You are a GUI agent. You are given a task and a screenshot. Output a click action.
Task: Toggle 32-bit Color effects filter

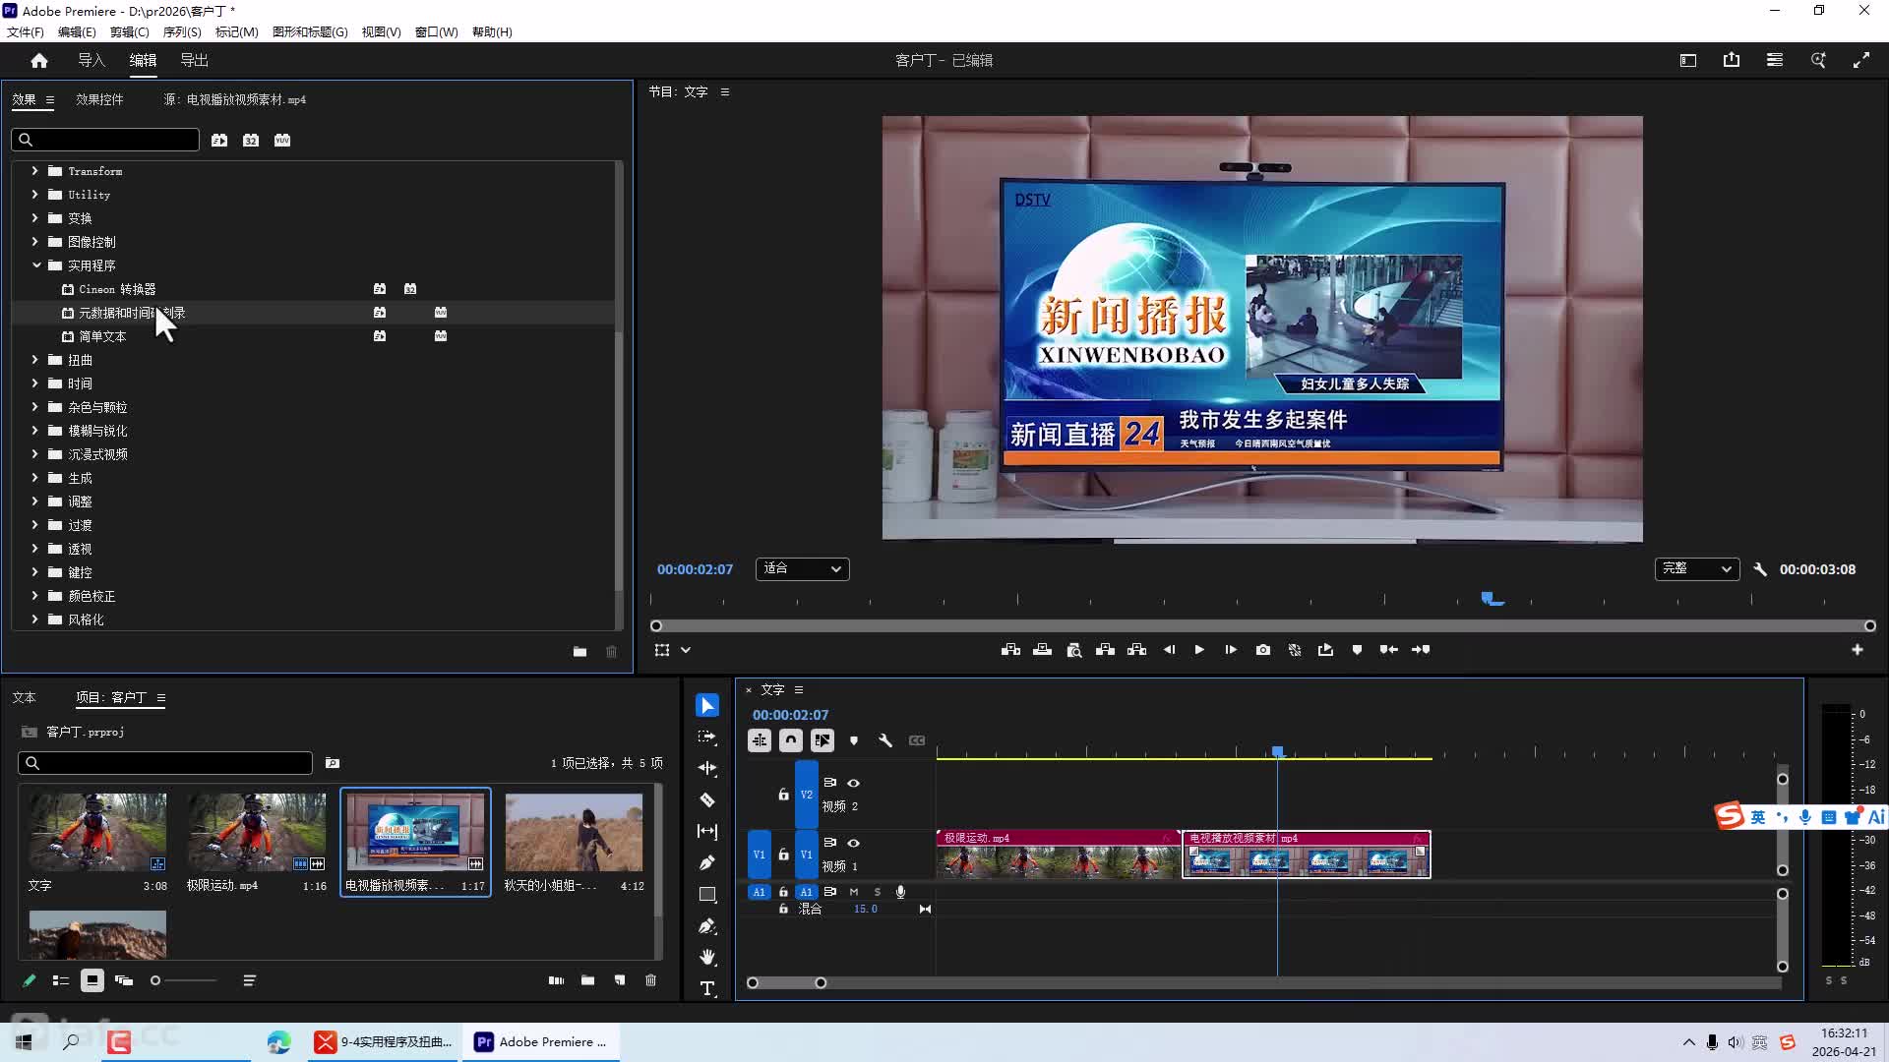point(251,140)
